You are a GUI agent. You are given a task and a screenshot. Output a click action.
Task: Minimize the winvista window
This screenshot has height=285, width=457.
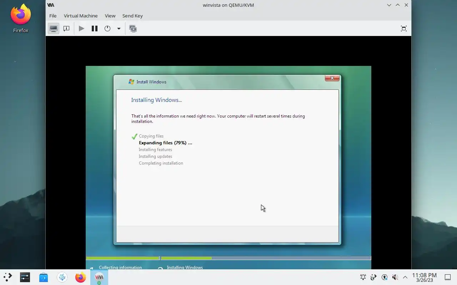[x=389, y=5]
